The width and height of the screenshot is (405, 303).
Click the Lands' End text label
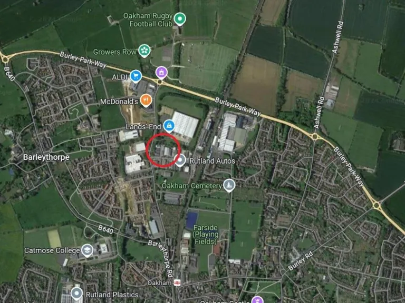tap(143, 127)
